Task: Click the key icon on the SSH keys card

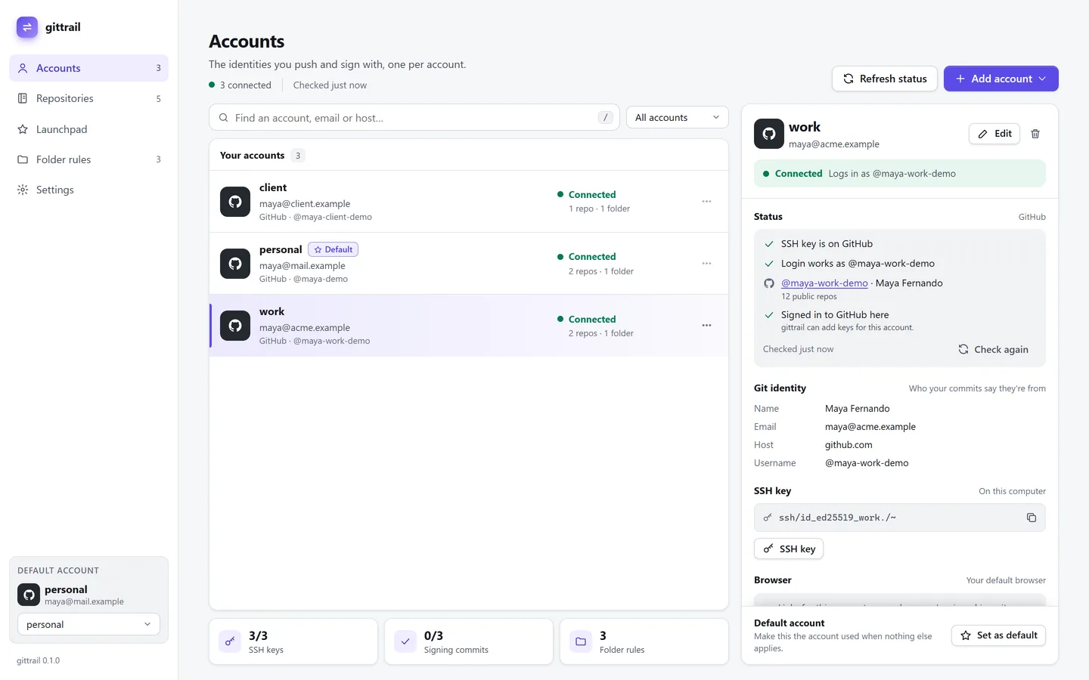Action: click(230, 641)
